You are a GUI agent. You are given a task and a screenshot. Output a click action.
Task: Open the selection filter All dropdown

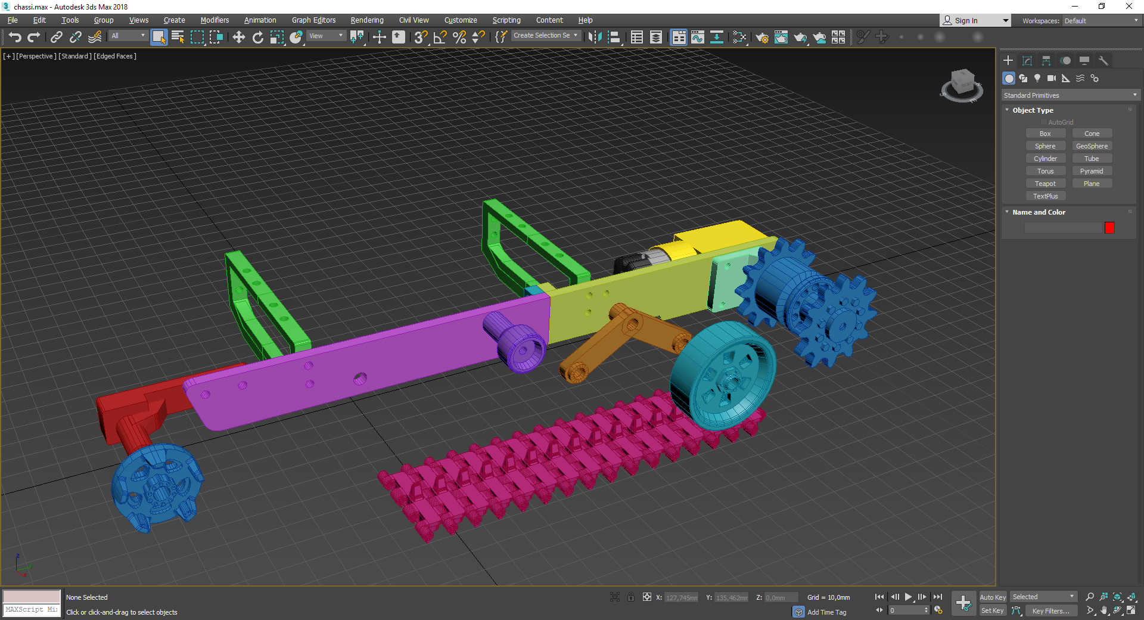click(128, 36)
